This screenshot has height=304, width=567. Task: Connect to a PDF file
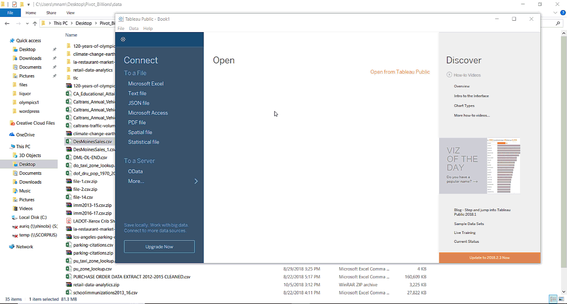pos(137,122)
